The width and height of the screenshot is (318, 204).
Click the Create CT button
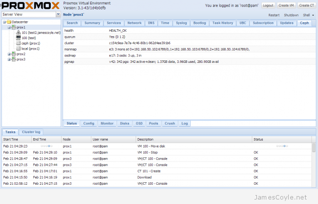[307, 5]
